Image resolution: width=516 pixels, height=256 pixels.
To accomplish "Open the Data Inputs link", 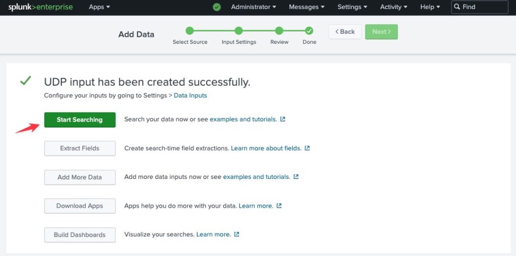I will click(x=190, y=95).
